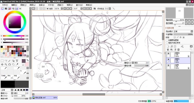Viewport: 194px width, 103px height.
Task: Select the 图层2 layer row
Action: pyautogui.click(x=178, y=54)
